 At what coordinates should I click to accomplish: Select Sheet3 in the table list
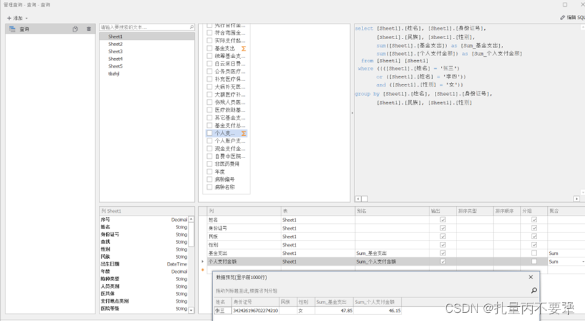coord(116,51)
